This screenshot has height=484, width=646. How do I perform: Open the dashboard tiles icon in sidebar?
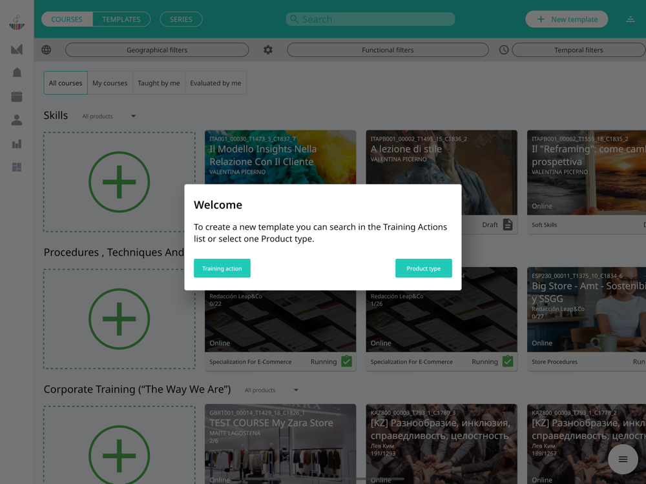[17, 167]
